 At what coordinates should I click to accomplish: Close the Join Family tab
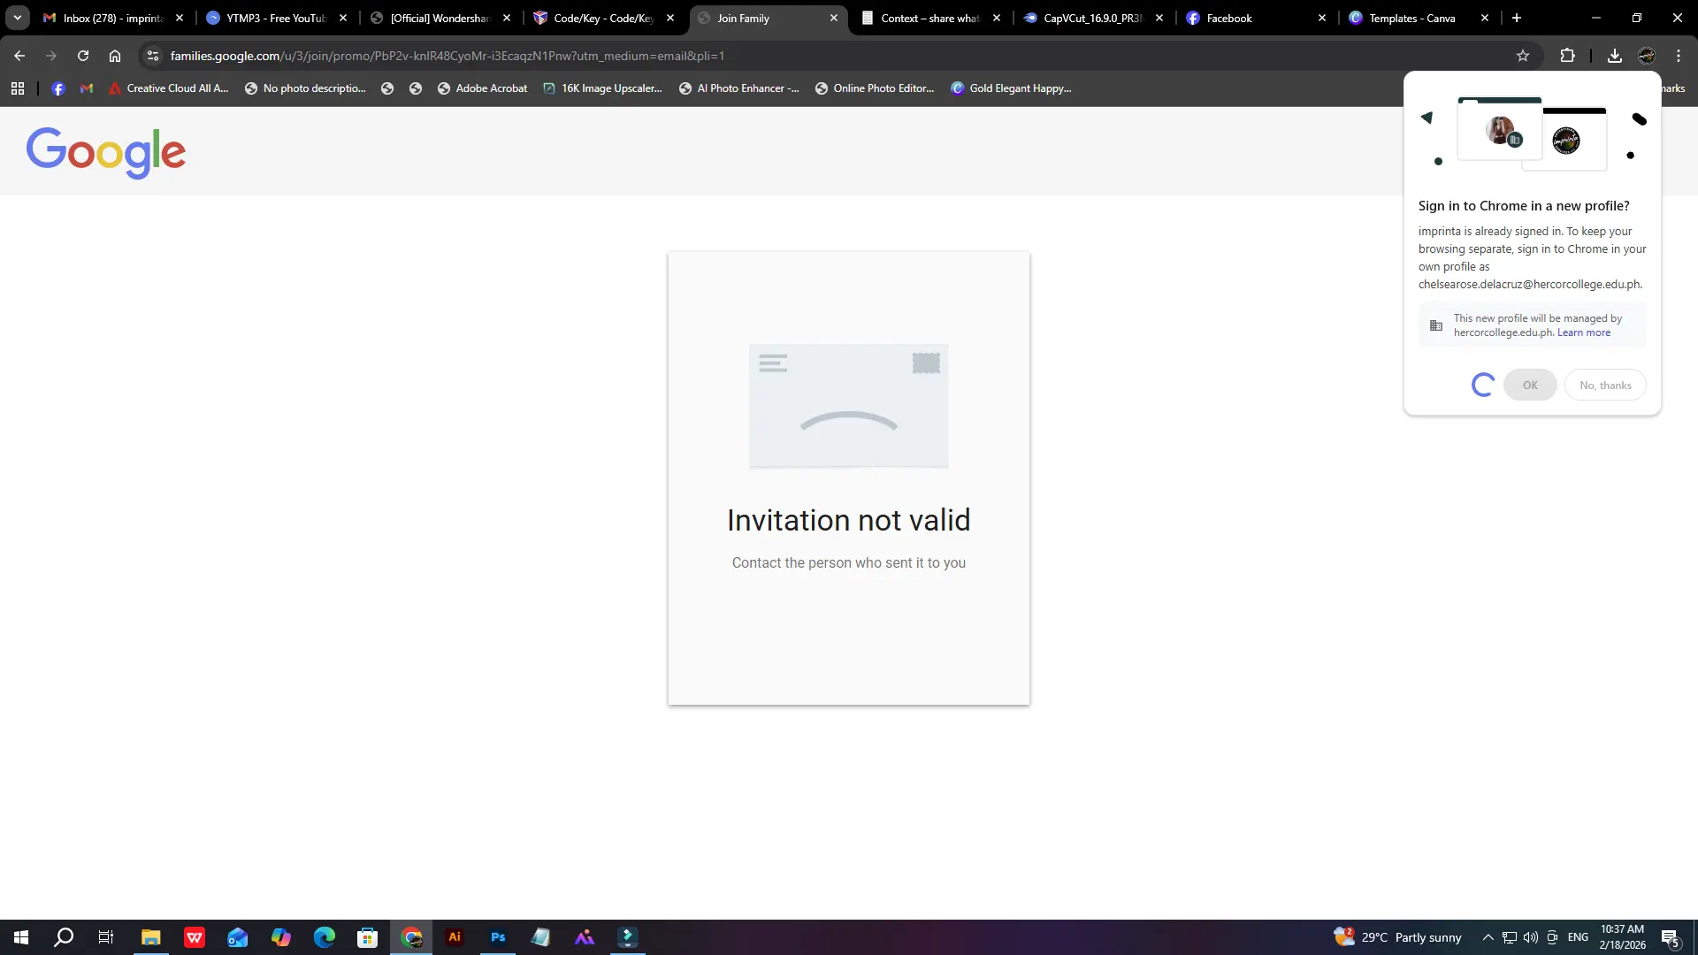[x=833, y=18]
